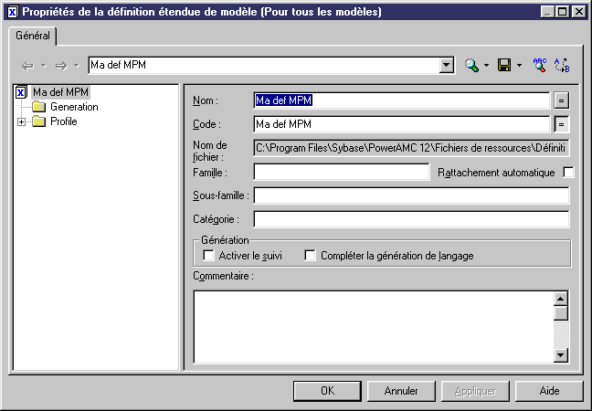The width and height of the screenshot is (592, 411).
Task: Click the Save floppy disk icon
Action: (x=504, y=65)
